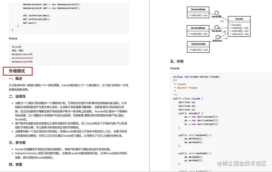Click the bullet starting "Facade 知道哪些子系统类"
This screenshot has height=172, width=272.
(63, 149)
